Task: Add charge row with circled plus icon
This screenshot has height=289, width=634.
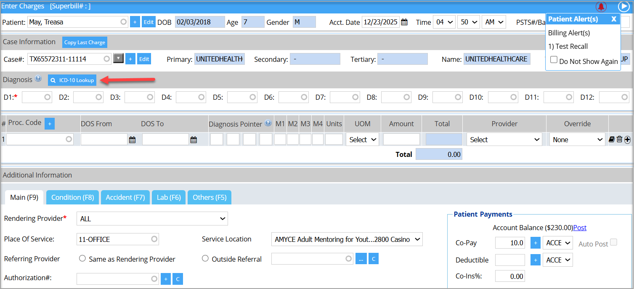Action: (627, 140)
